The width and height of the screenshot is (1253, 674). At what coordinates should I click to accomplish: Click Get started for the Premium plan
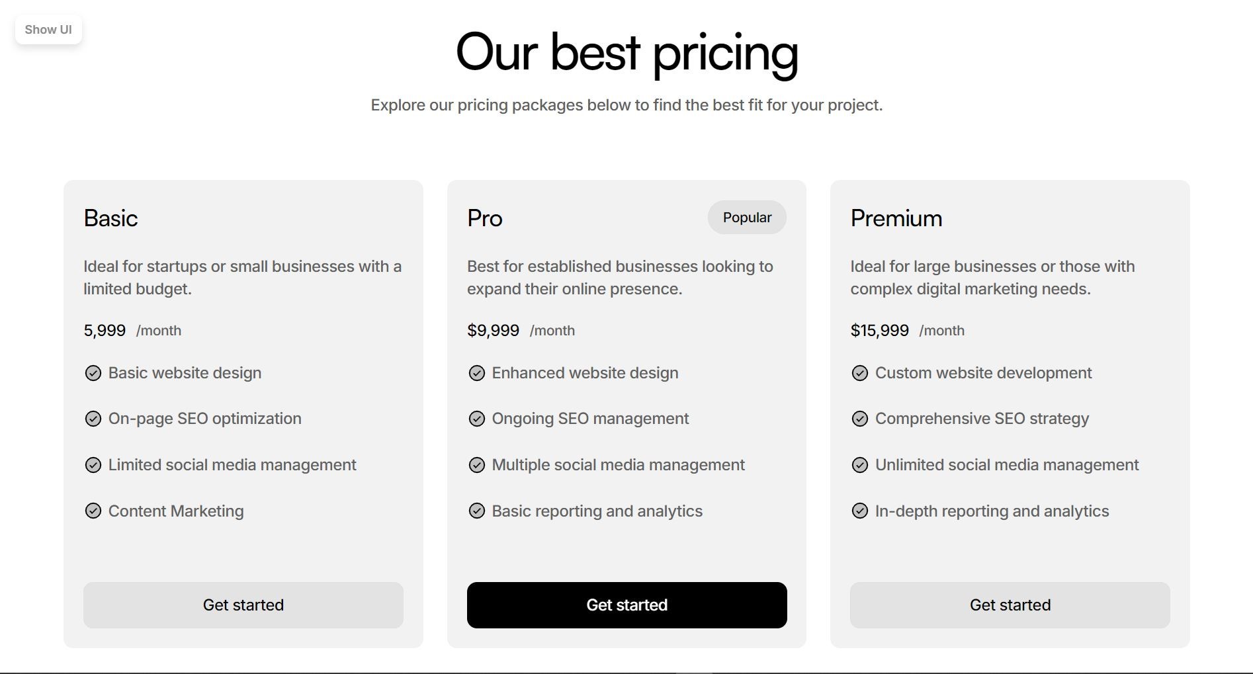[x=1010, y=605]
